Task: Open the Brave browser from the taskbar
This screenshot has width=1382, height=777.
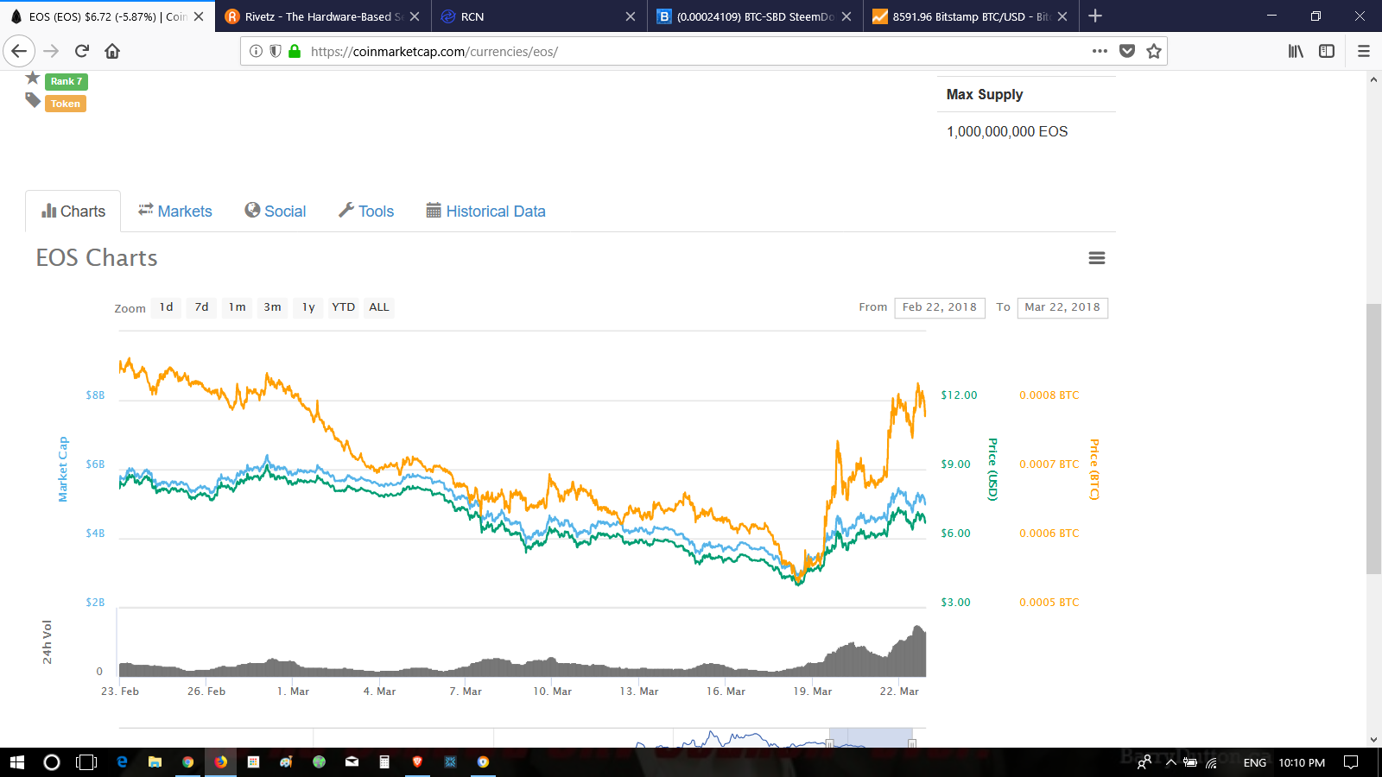Action: pos(417,762)
